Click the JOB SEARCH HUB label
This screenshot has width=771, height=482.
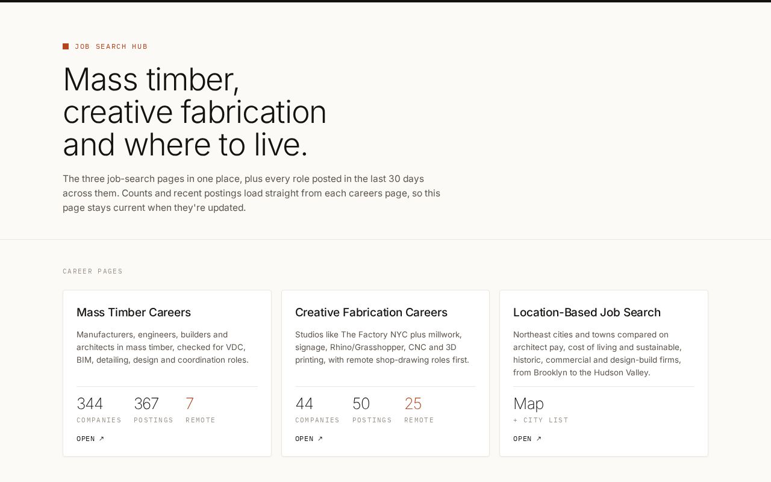(x=111, y=46)
